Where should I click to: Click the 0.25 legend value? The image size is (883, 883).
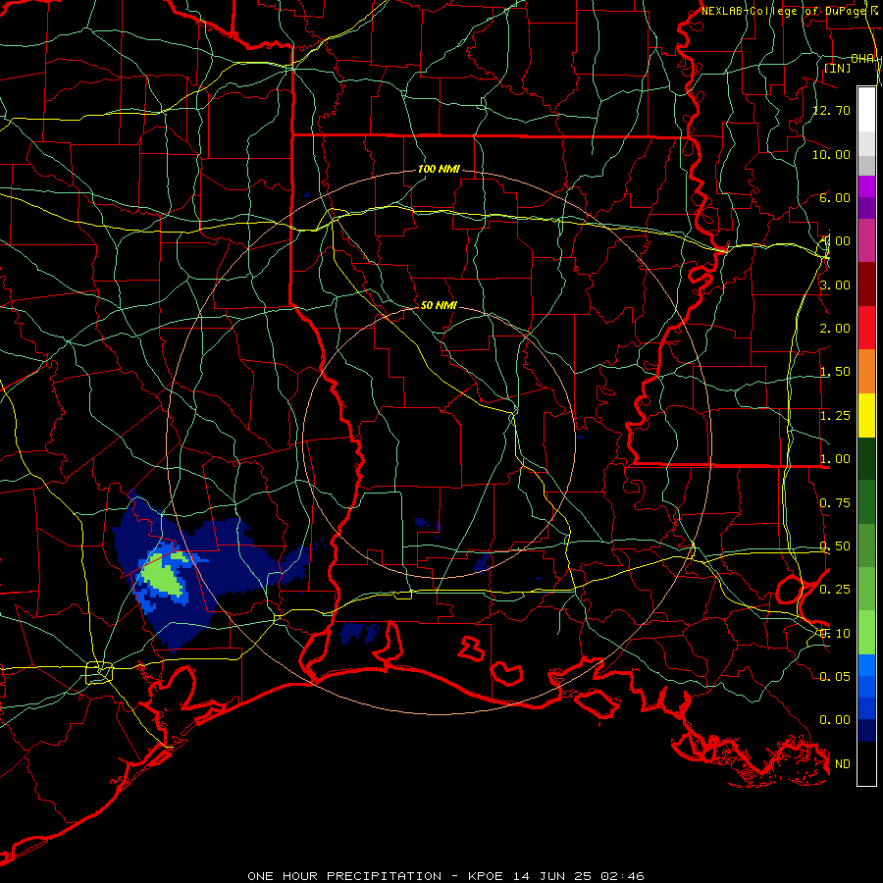pos(835,590)
